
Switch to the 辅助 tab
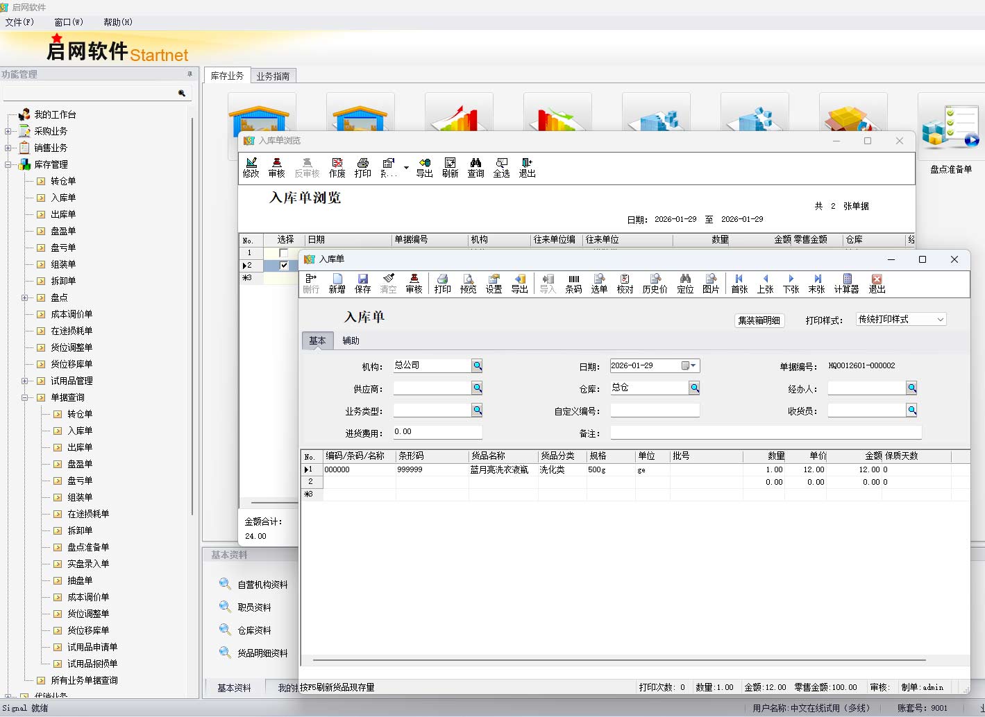[x=351, y=340]
